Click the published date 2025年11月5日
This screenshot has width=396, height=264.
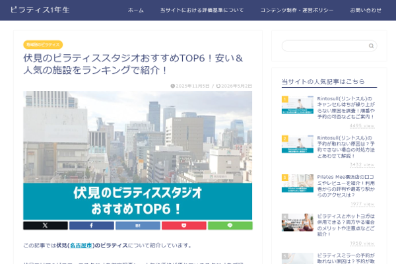[193, 86]
